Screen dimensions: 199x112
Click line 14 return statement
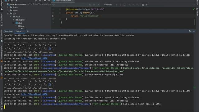point(86,16)
